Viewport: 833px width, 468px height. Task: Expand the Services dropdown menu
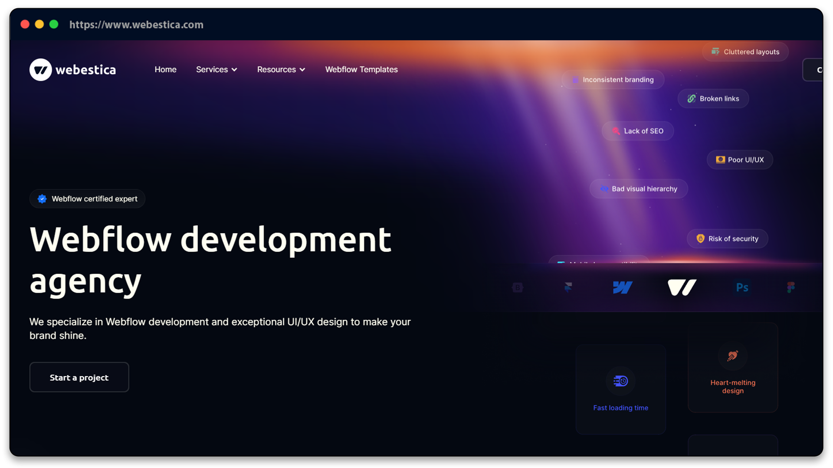pos(216,70)
